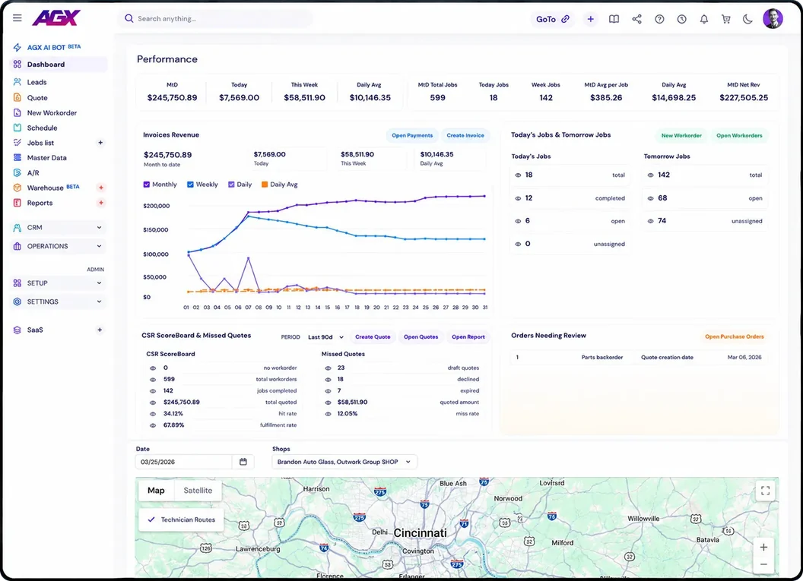This screenshot has width=803, height=581.
Task: Open the shopping cart icon
Action: click(726, 19)
